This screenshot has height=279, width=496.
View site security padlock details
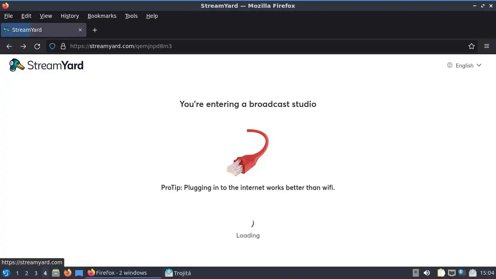pyautogui.click(x=63, y=46)
